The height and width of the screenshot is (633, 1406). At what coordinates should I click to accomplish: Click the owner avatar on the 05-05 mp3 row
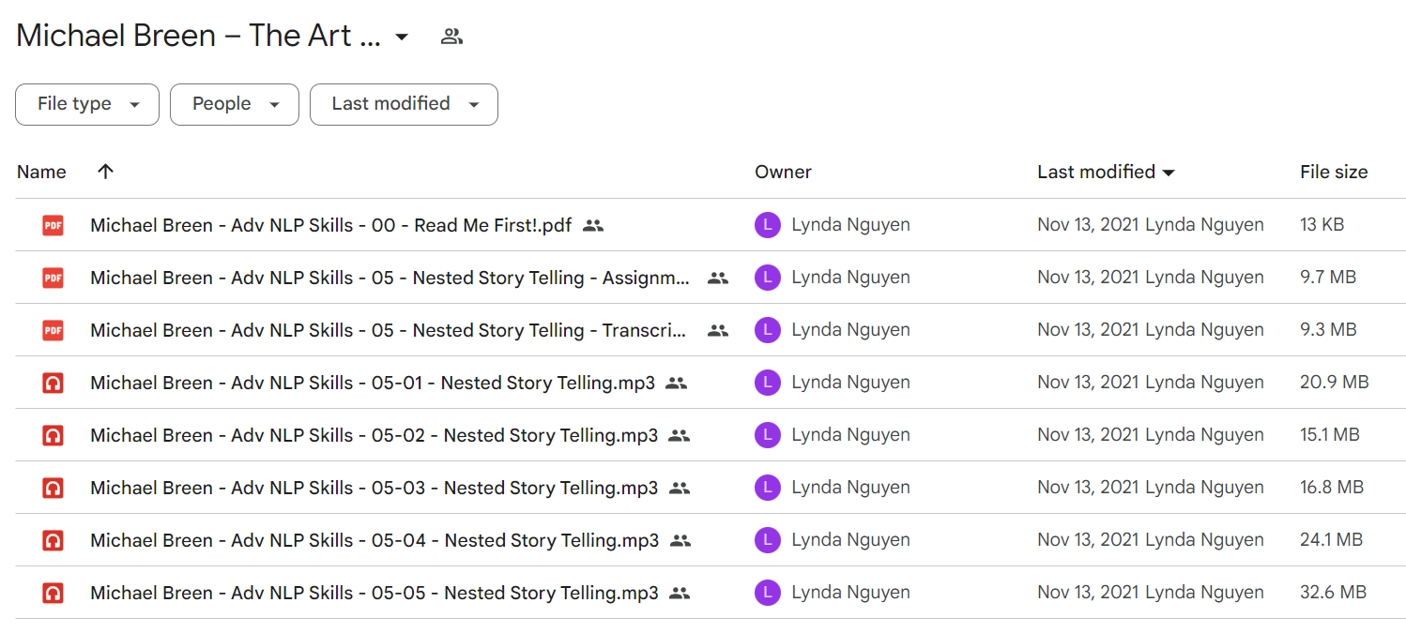[768, 593]
